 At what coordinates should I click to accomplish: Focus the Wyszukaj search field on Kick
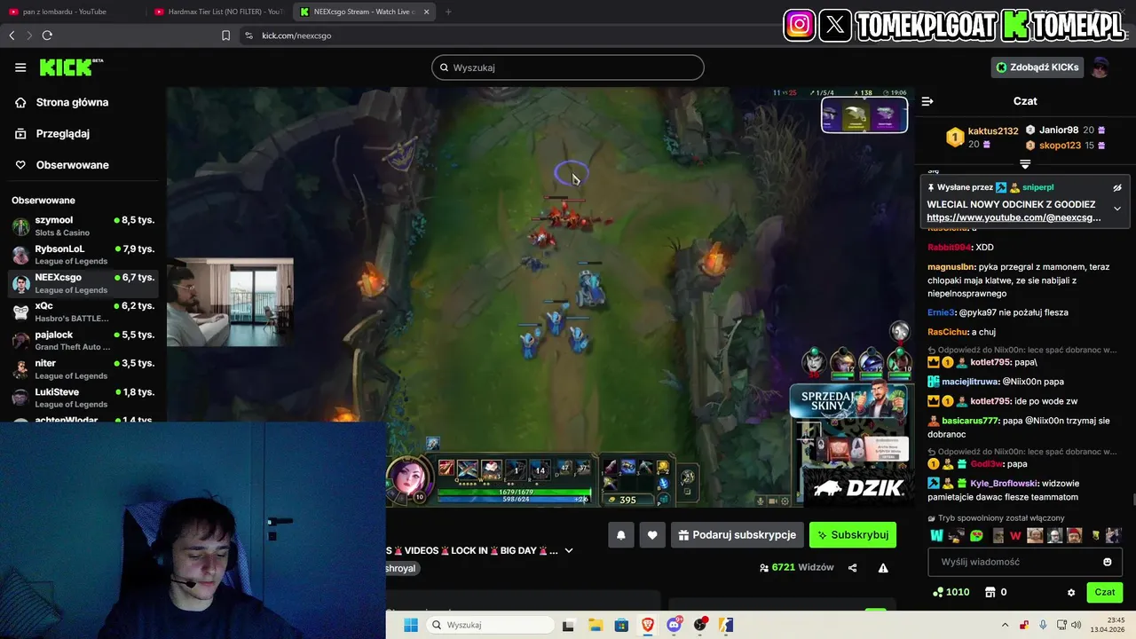click(x=568, y=67)
